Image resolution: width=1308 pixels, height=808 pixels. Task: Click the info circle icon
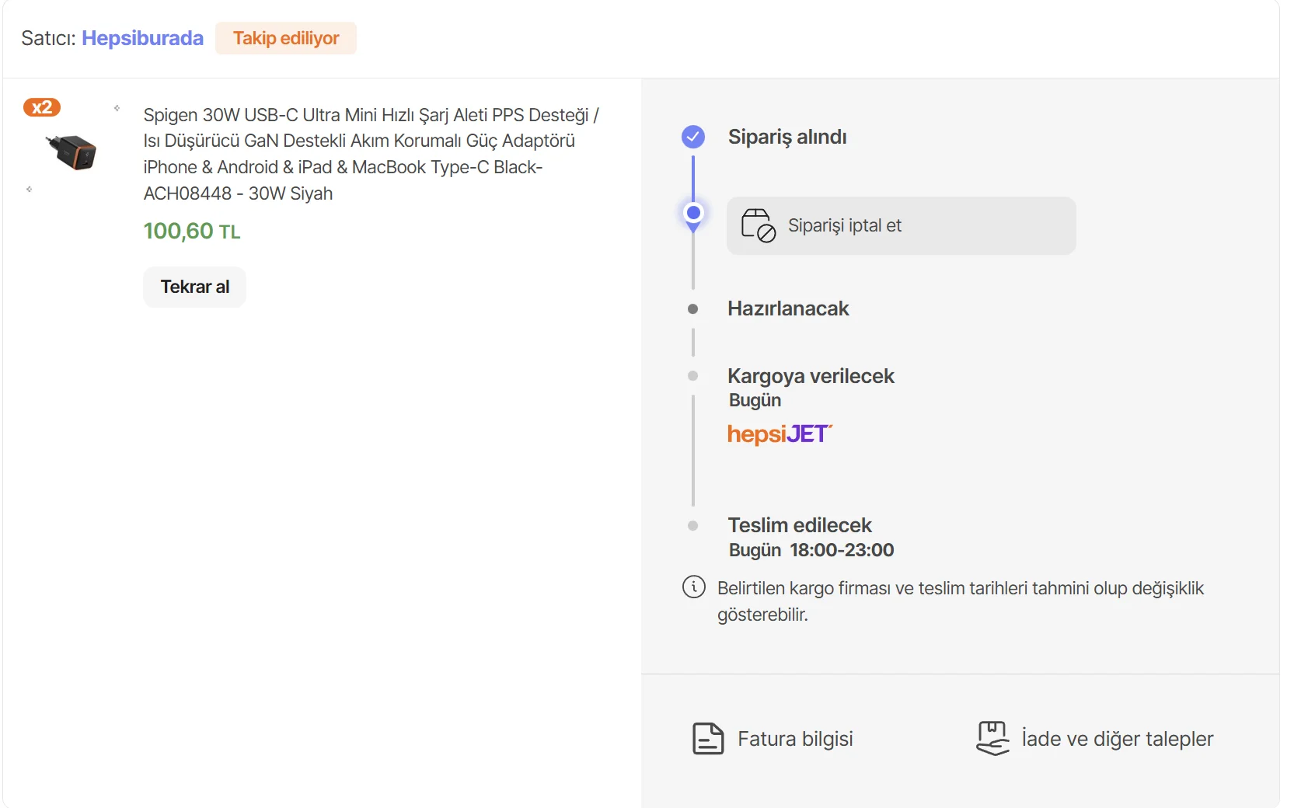point(693,587)
